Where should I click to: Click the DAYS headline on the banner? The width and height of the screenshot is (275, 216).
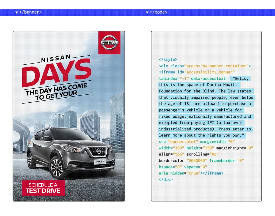56,73
